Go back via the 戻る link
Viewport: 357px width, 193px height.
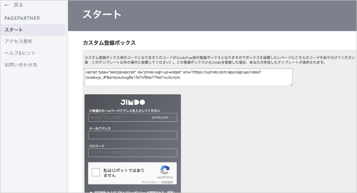[18, 5]
